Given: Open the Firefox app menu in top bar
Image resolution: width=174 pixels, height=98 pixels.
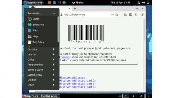Looking at the screenshot, I should (x=78, y=3).
